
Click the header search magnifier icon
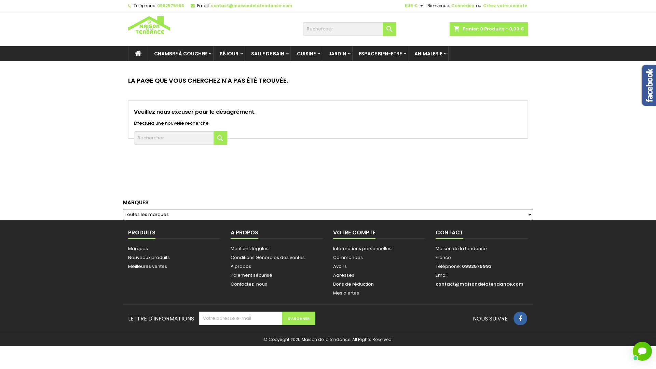[x=389, y=29]
